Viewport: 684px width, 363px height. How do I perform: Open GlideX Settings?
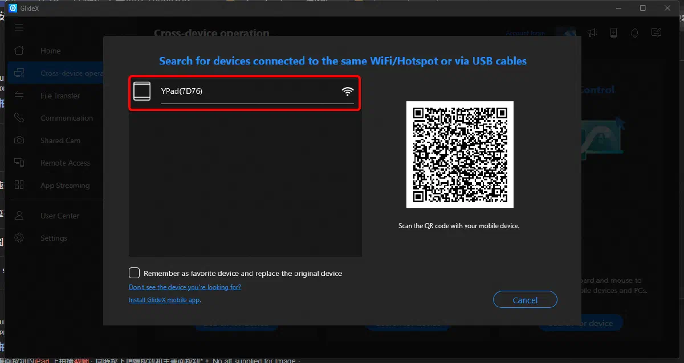(x=54, y=238)
